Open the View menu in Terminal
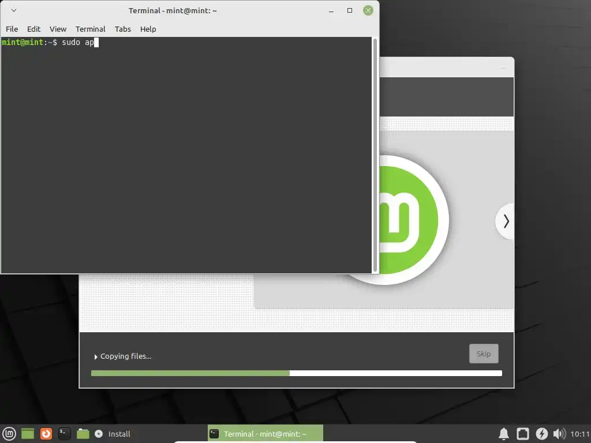The height and width of the screenshot is (443, 591). (x=58, y=29)
